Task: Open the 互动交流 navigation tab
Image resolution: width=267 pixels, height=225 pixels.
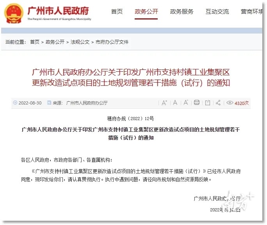Action: click(217, 12)
